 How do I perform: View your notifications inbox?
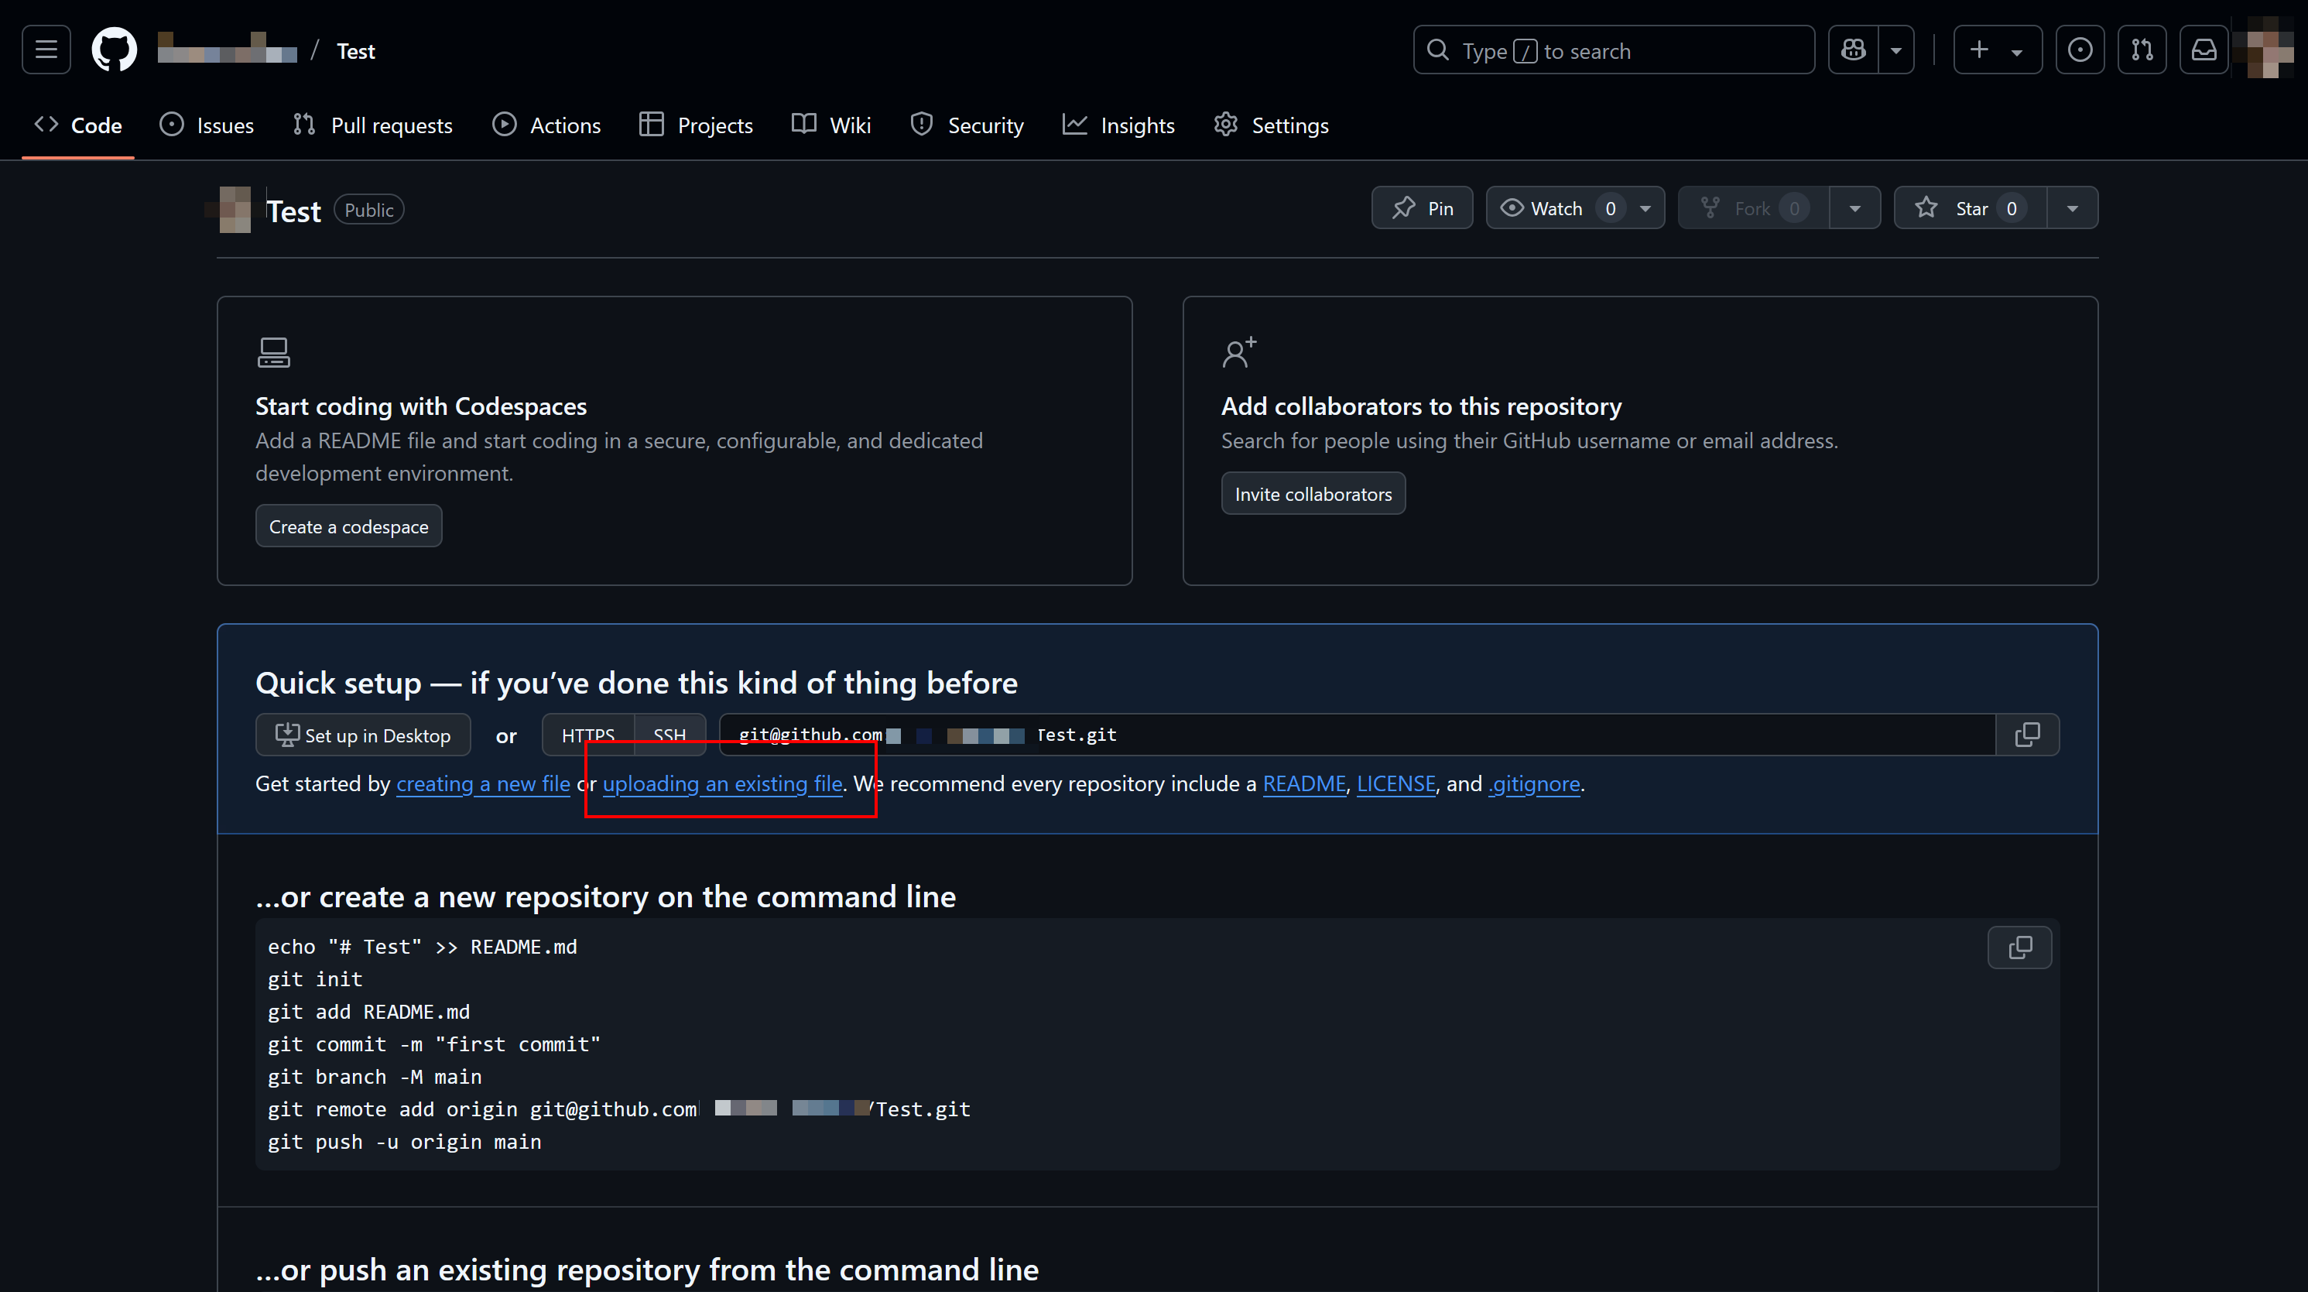pyautogui.click(x=2204, y=50)
